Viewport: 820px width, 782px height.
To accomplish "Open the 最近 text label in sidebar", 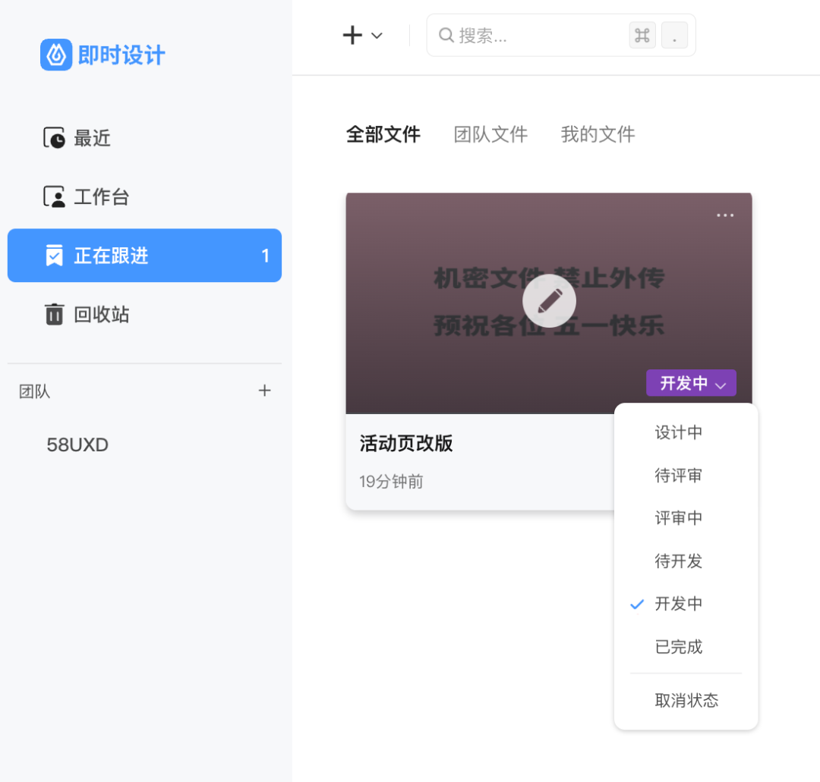I will point(92,139).
